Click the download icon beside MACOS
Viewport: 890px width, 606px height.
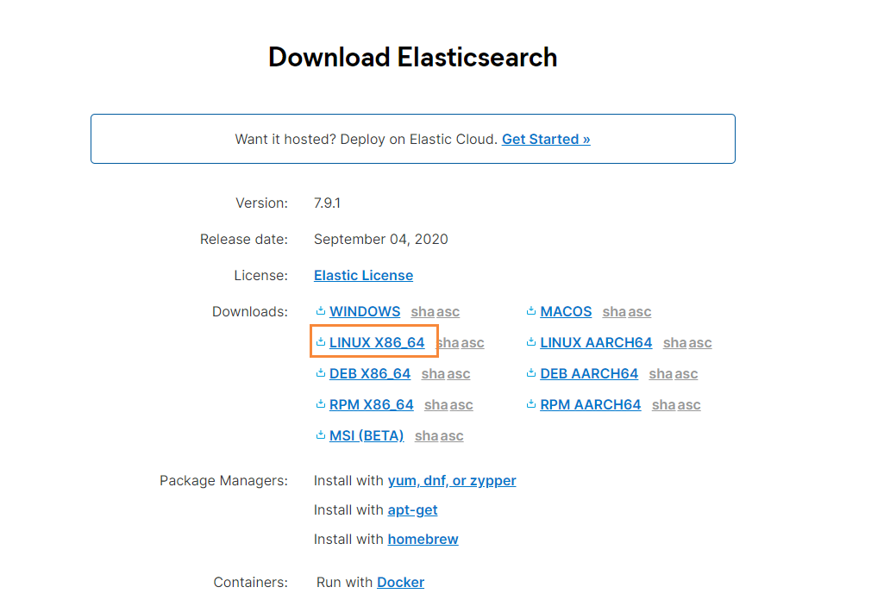pos(532,311)
